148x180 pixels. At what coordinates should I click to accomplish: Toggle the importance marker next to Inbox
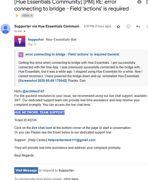pyautogui.click(x=17, y=15)
